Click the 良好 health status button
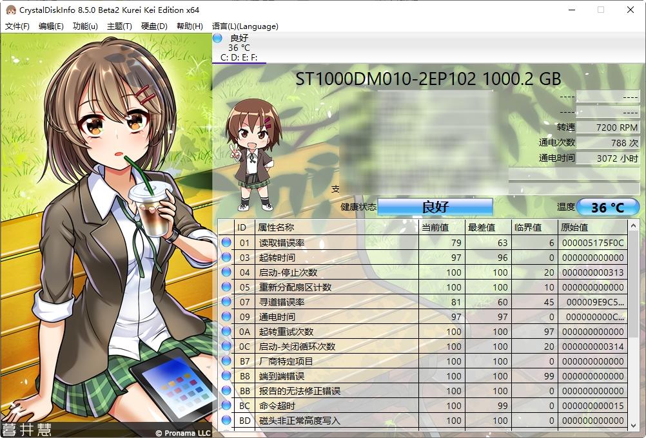Image resolution: width=646 pixels, height=438 pixels. 435,207
